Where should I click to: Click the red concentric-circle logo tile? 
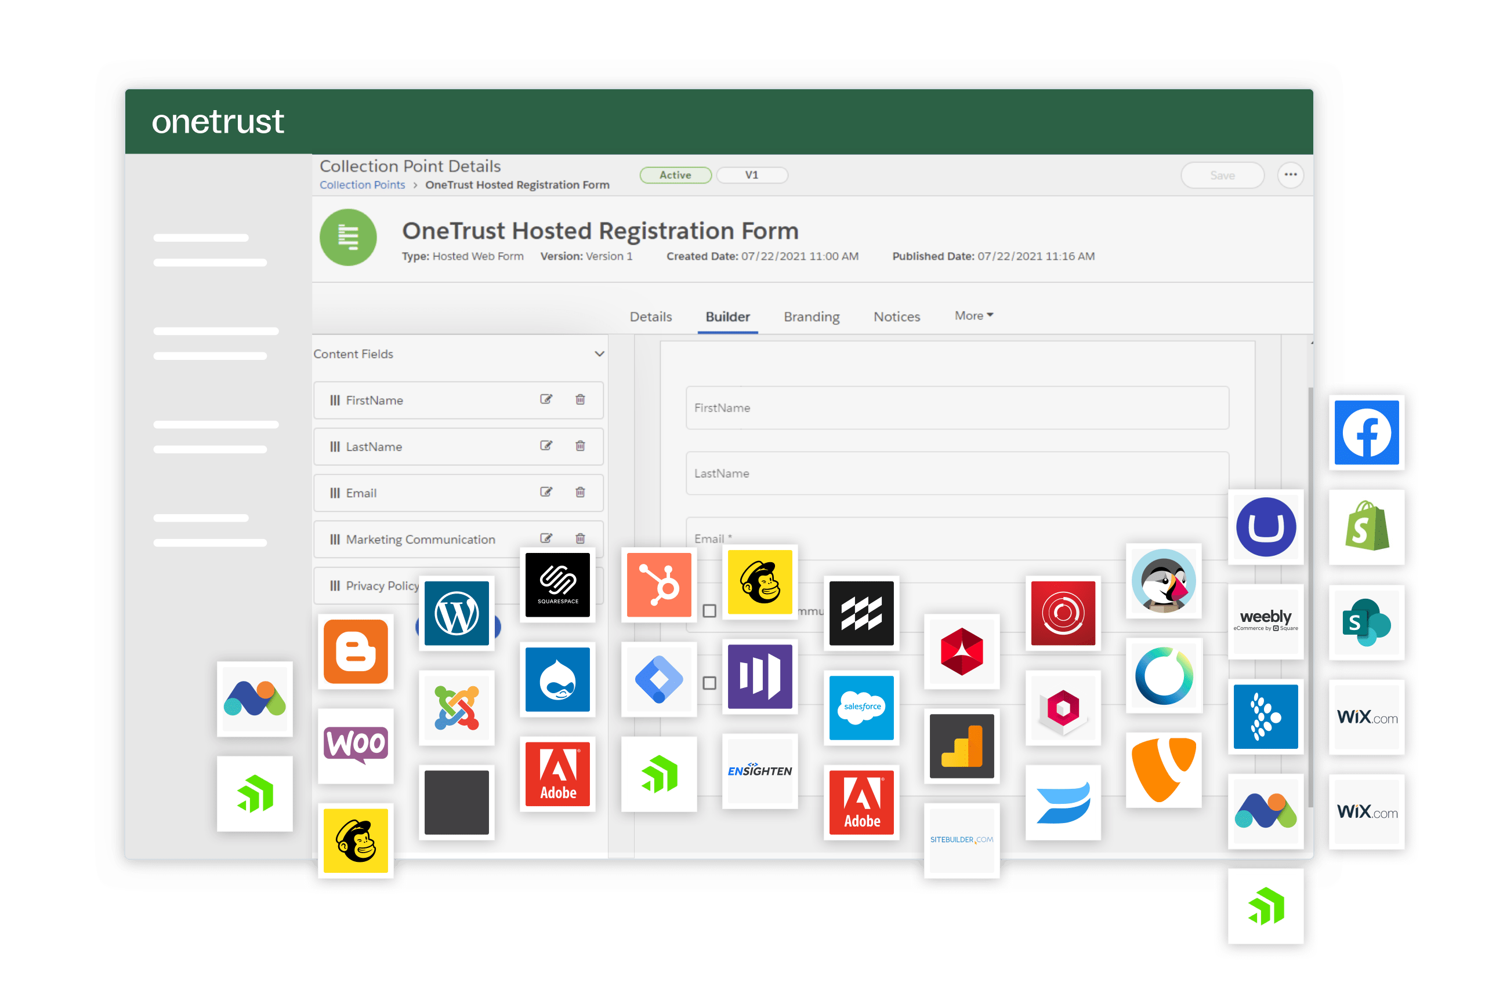(x=1063, y=613)
